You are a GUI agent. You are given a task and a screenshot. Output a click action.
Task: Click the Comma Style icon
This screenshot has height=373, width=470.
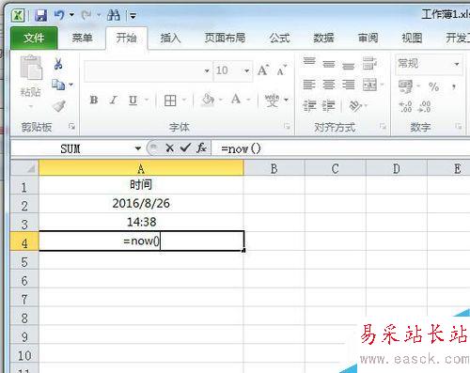click(x=454, y=86)
